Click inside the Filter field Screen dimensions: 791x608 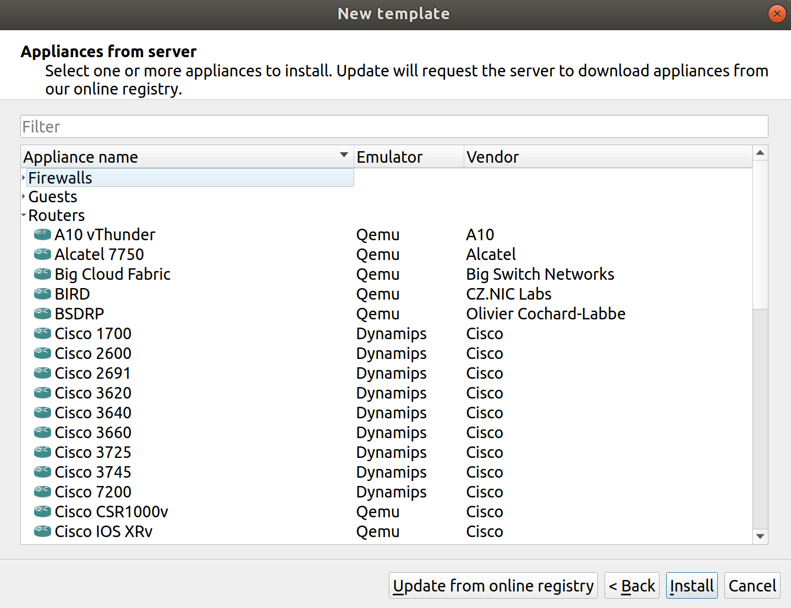point(220,126)
